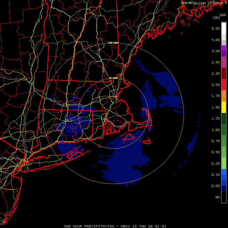Select the 0.10 legend value

tap(216, 175)
